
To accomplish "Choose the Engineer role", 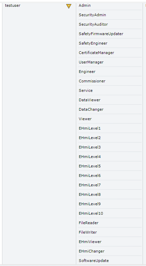I will (x=87, y=72).
